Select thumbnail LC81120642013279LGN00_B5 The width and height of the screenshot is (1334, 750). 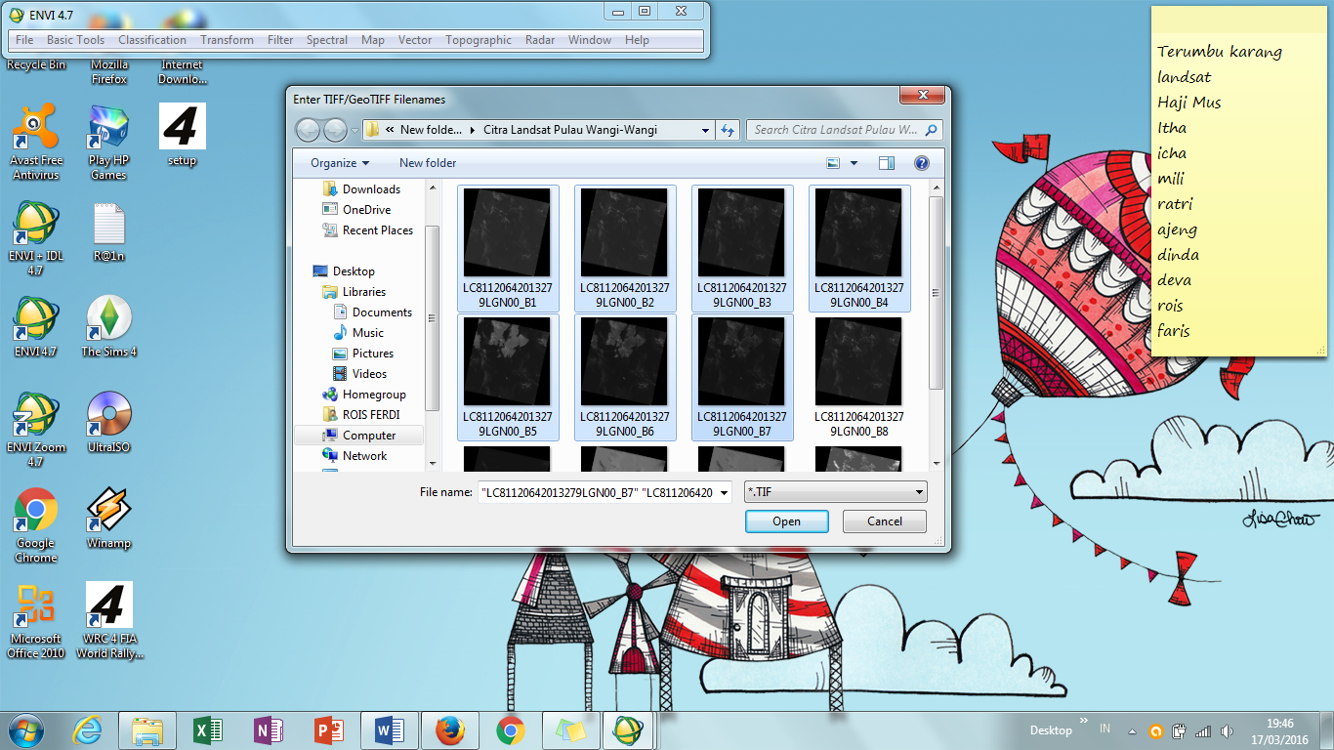[508, 377]
